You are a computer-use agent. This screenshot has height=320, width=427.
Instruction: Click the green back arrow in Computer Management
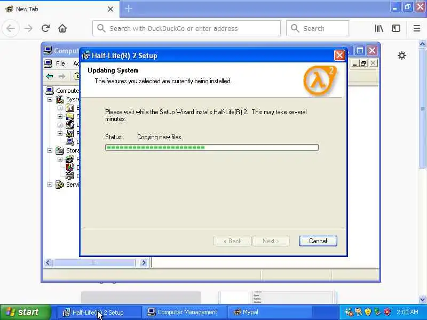pyautogui.click(x=50, y=76)
